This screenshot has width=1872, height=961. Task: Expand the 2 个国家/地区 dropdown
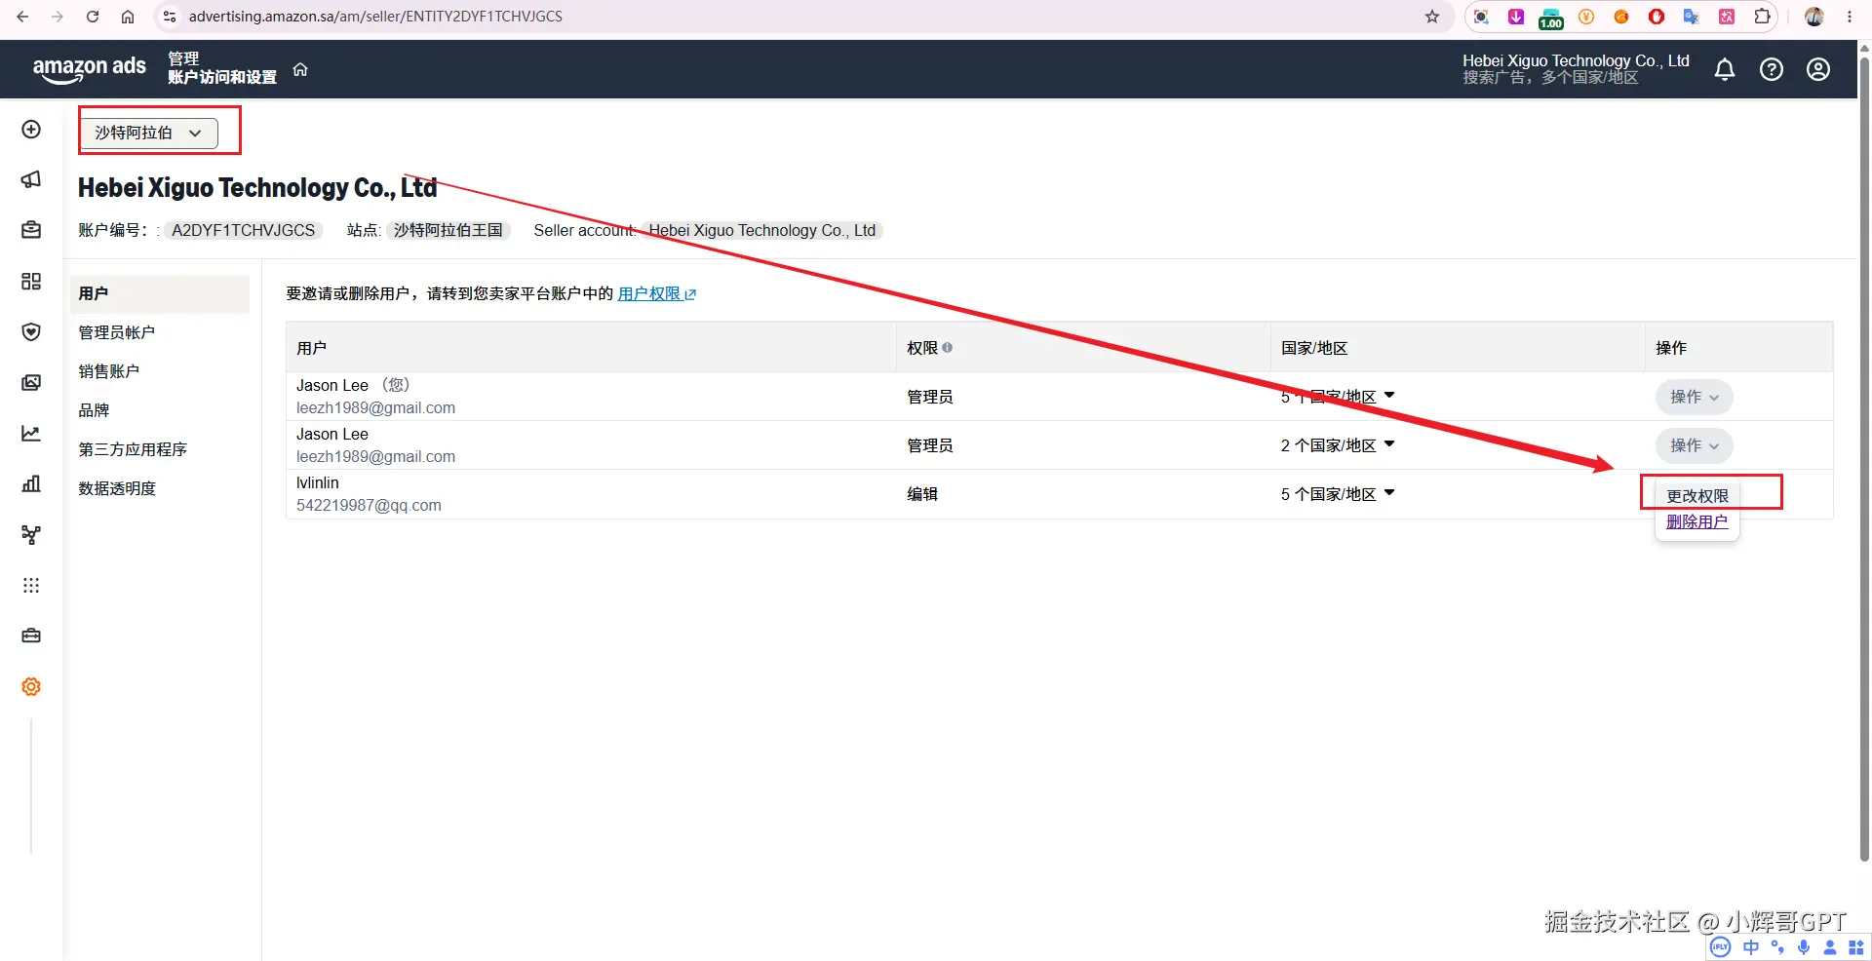click(x=1338, y=445)
